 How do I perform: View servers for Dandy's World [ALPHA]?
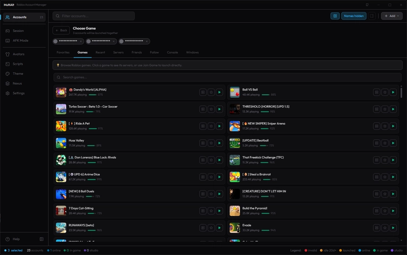203,92
